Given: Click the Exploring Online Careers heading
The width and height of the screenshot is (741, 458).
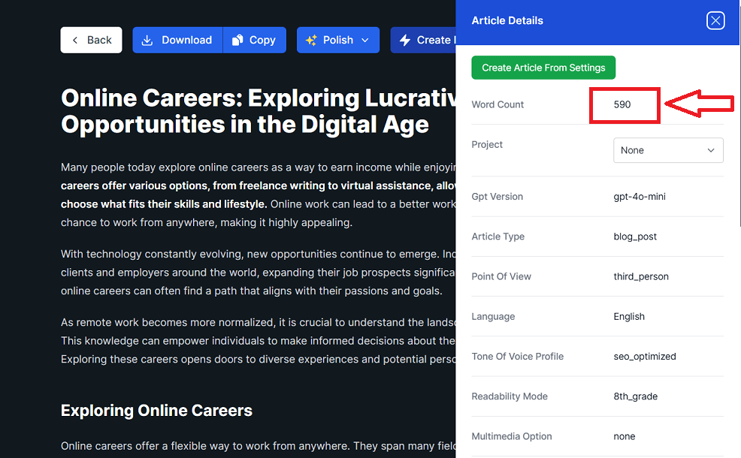Looking at the screenshot, I should [156, 411].
